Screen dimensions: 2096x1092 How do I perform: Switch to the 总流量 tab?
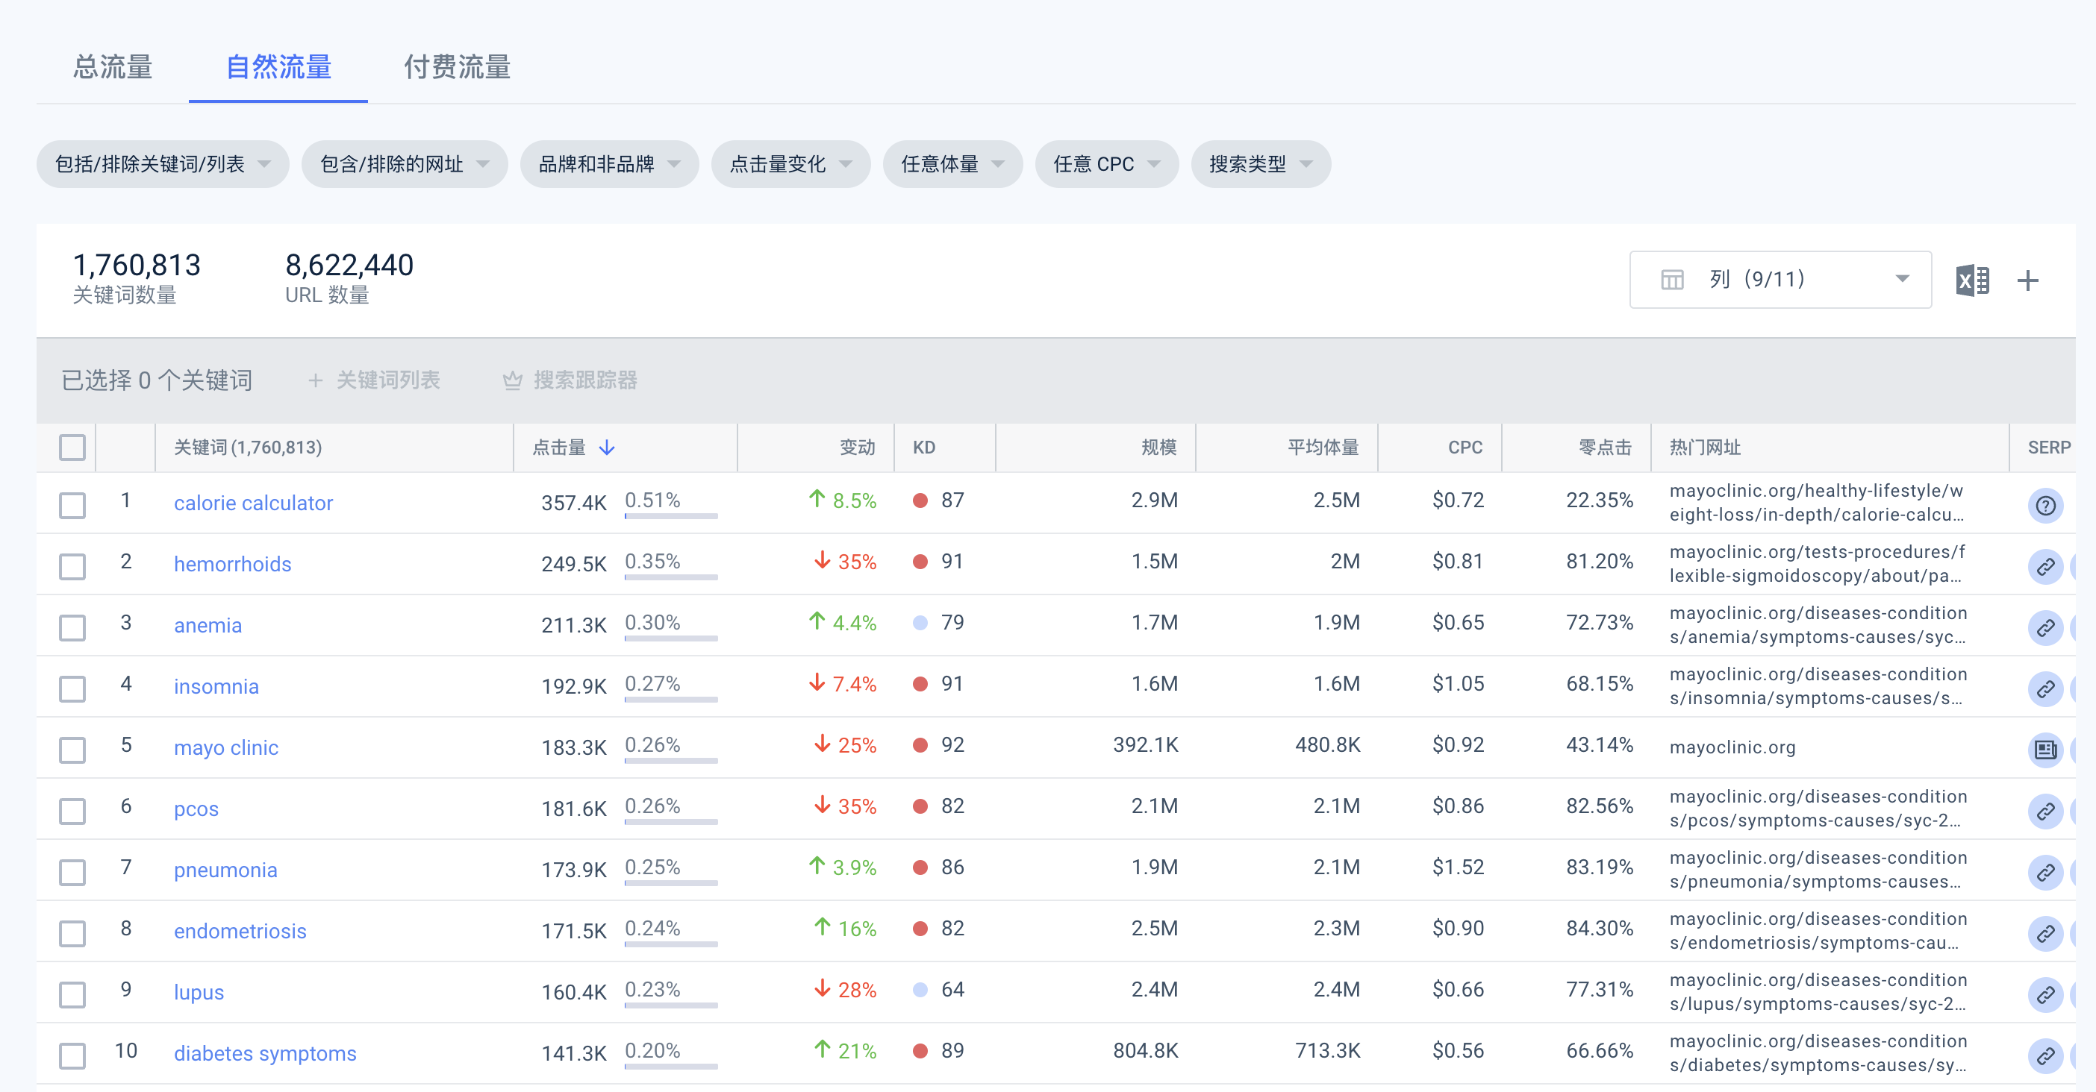coord(112,66)
